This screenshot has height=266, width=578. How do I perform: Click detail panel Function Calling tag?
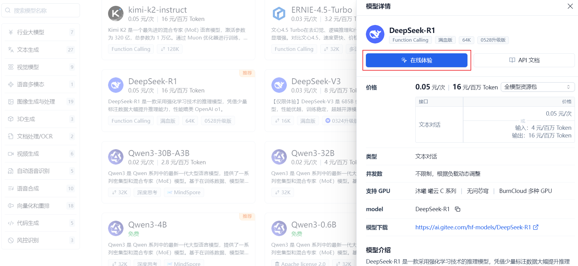(x=410, y=40)
